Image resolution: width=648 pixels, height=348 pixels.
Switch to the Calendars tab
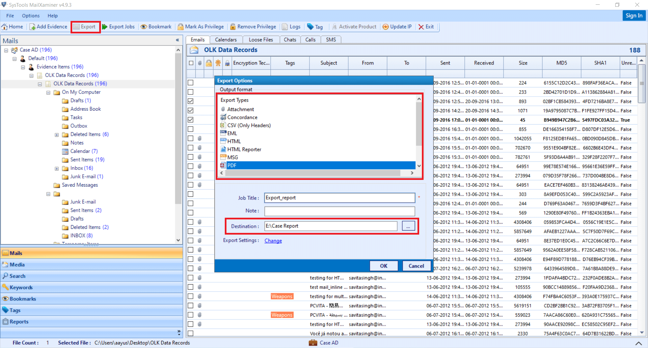[x=226, y=39]
